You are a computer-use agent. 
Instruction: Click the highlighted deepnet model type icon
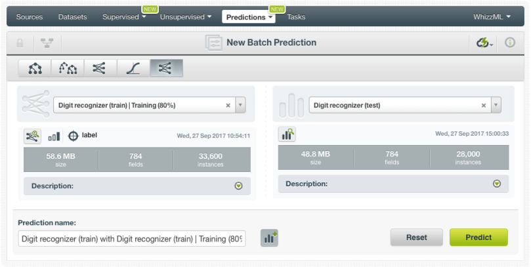pyautogui.click(x=166, y=68)
